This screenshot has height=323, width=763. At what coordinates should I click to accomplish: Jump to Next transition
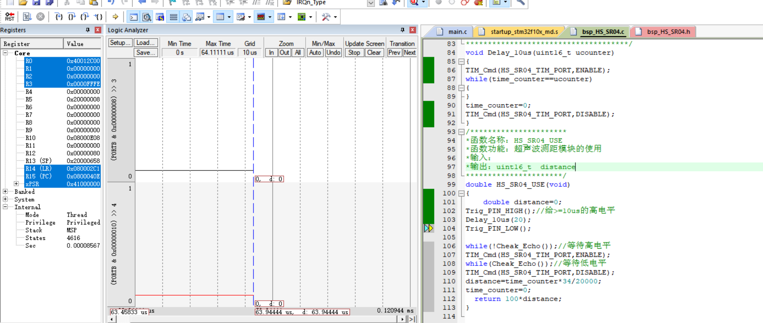[409, 52]
